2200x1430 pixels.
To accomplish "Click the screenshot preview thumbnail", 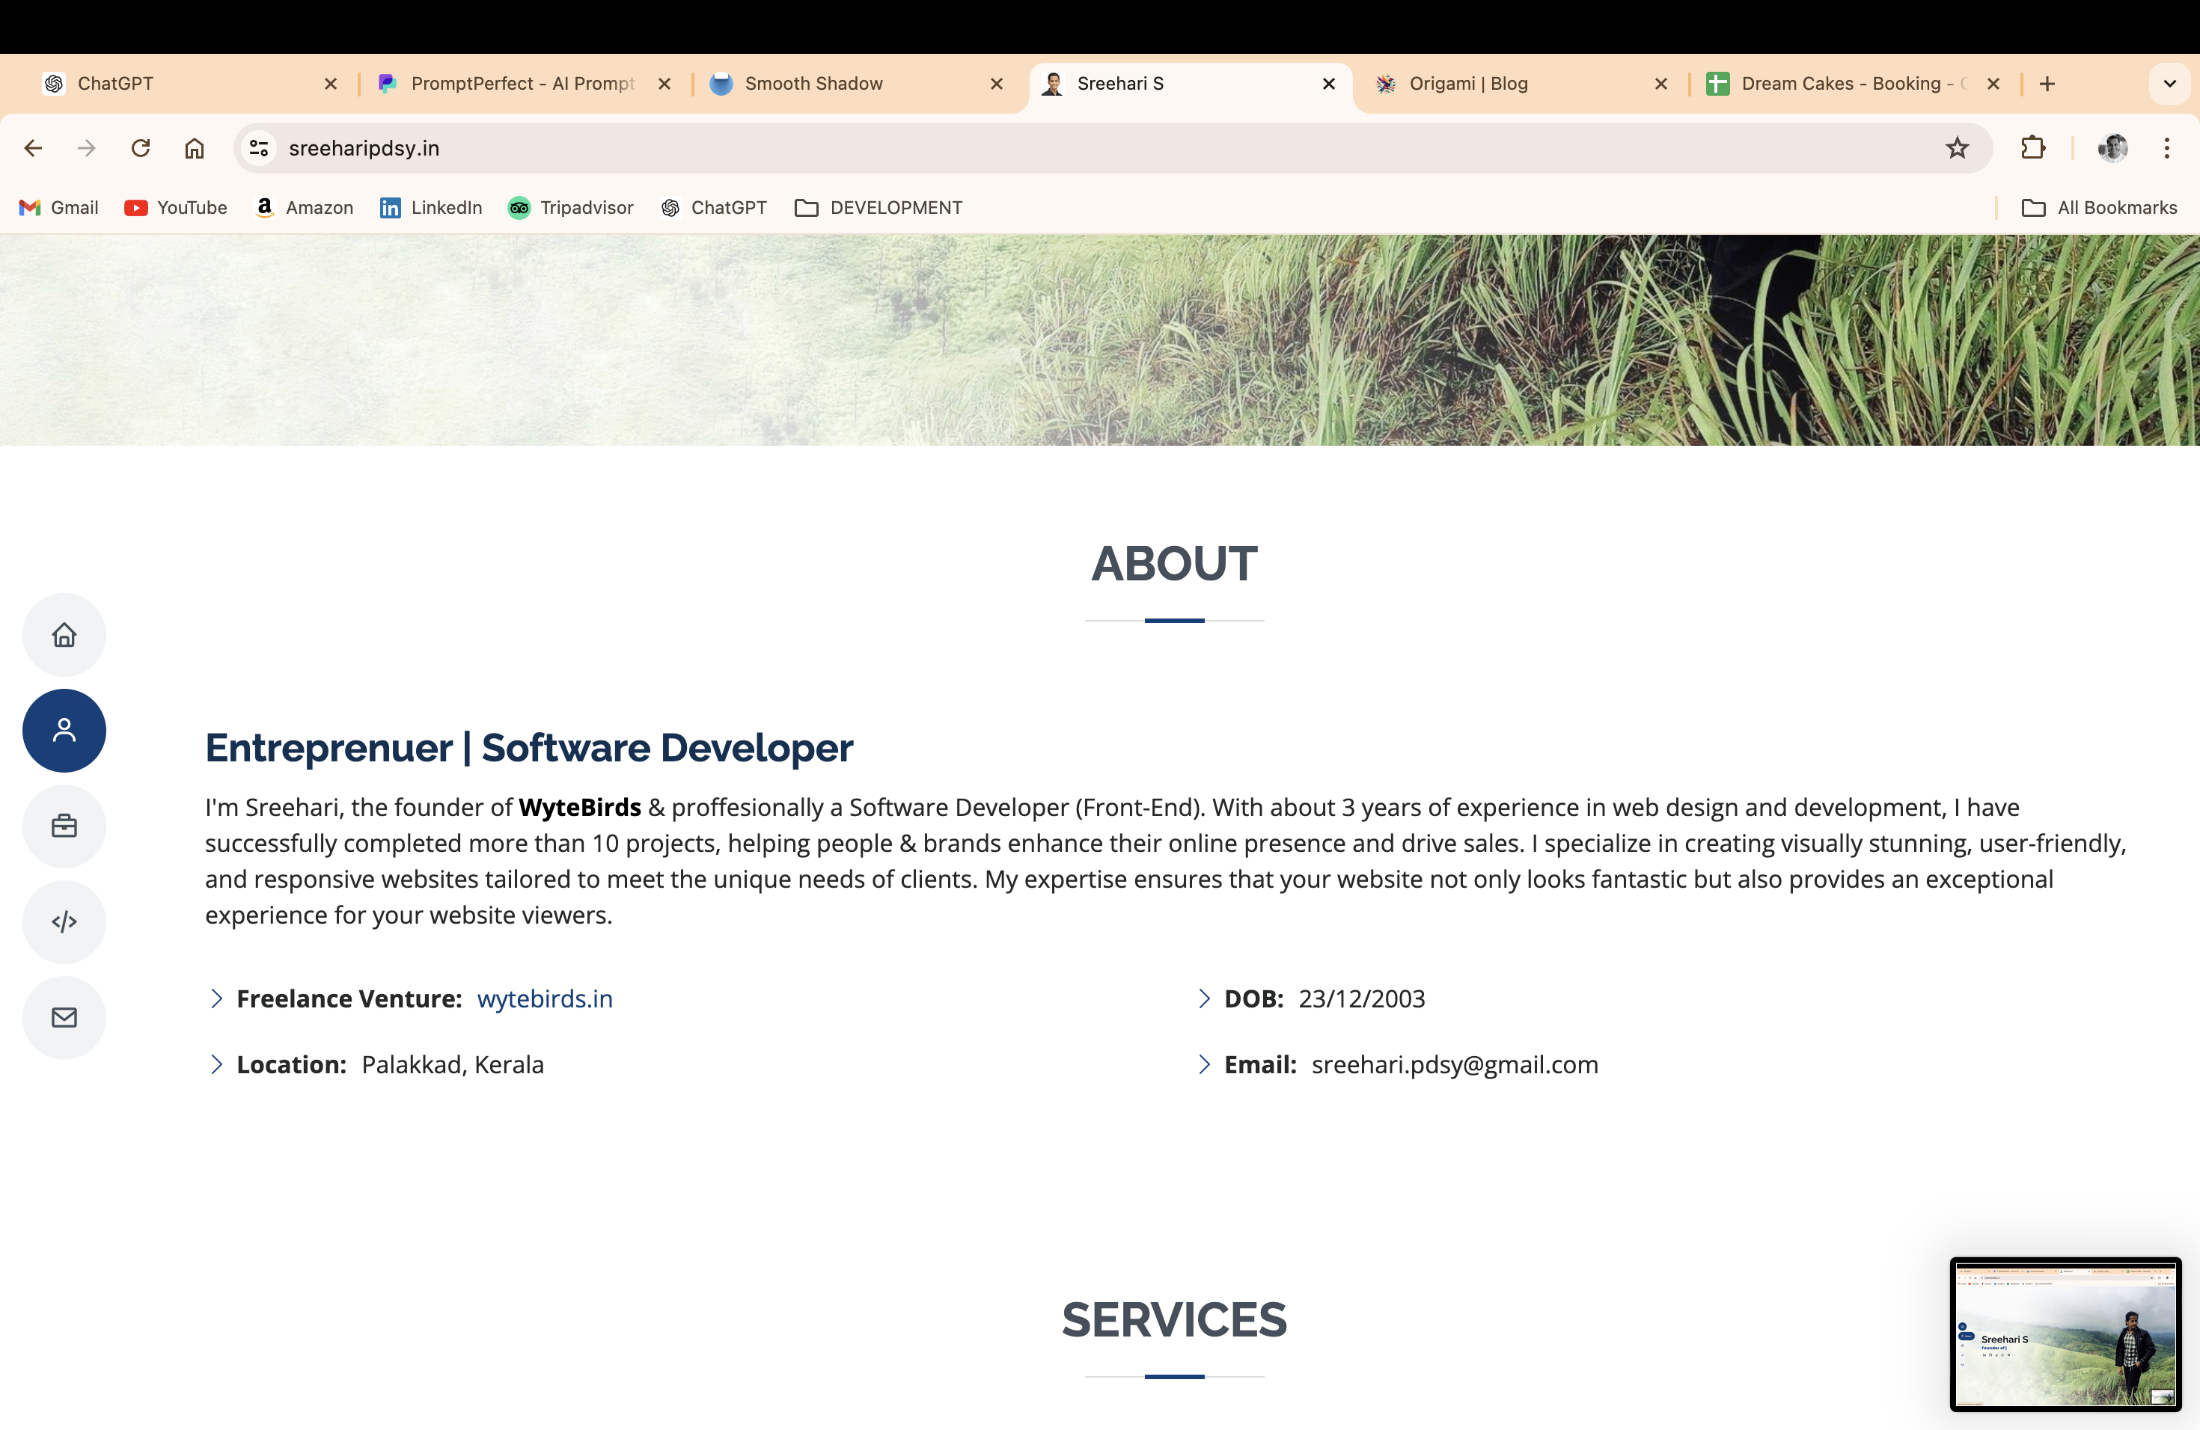I will (x=2065, y=1333).
